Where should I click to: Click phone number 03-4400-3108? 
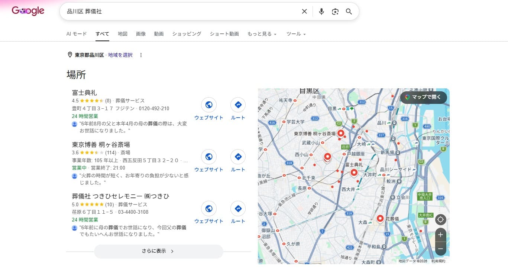pos(133,212)
